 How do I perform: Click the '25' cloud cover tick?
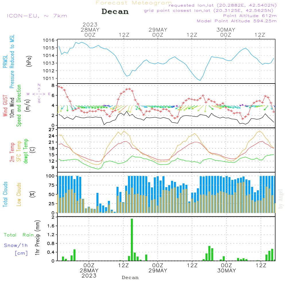coord(52,203)
